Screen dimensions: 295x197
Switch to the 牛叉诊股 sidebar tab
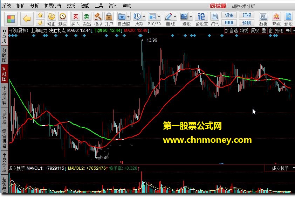[x=4, y=163]
